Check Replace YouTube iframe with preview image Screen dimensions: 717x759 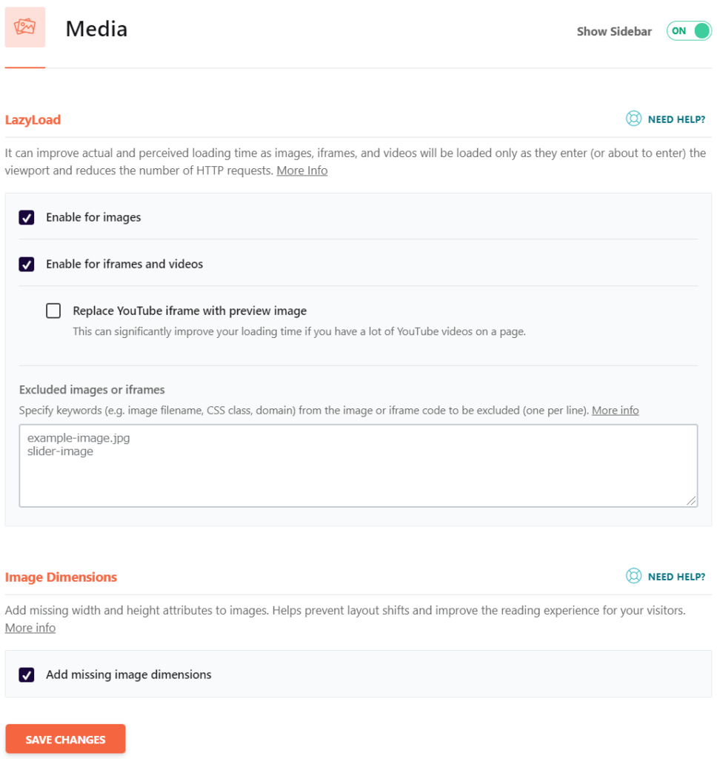coord(53,311)
